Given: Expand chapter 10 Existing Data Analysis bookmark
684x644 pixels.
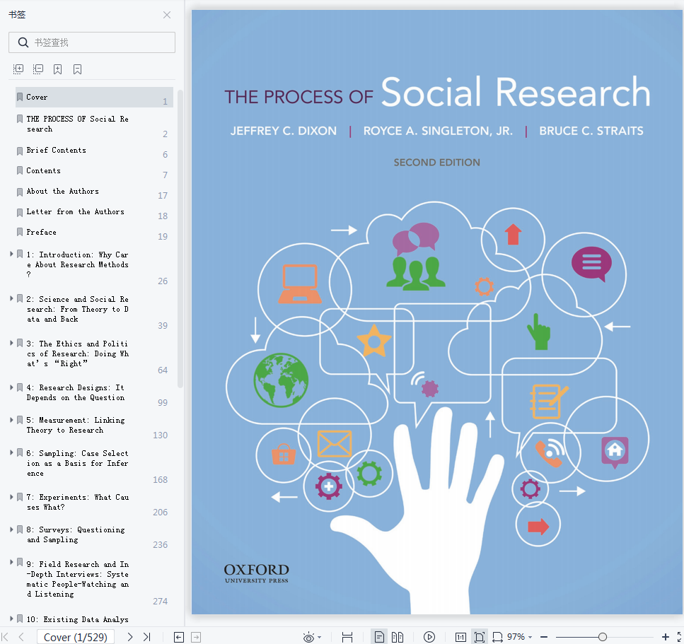Looking at the screenshot, I should pyautogui.click(x=11, y=619).
